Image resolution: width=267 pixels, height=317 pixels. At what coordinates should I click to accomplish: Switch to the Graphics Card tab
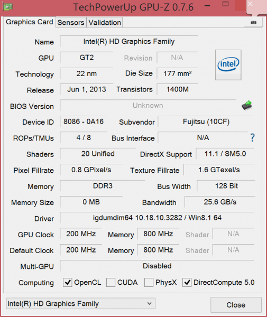tap(30, 22)
